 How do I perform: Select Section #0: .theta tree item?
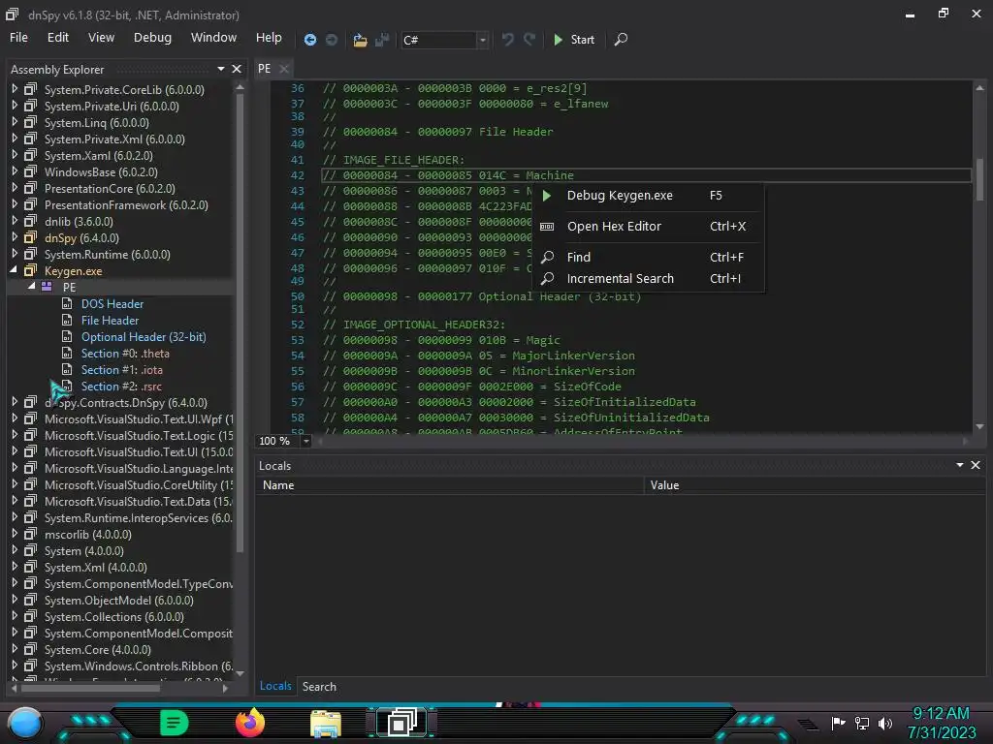[x=125, y=353]
